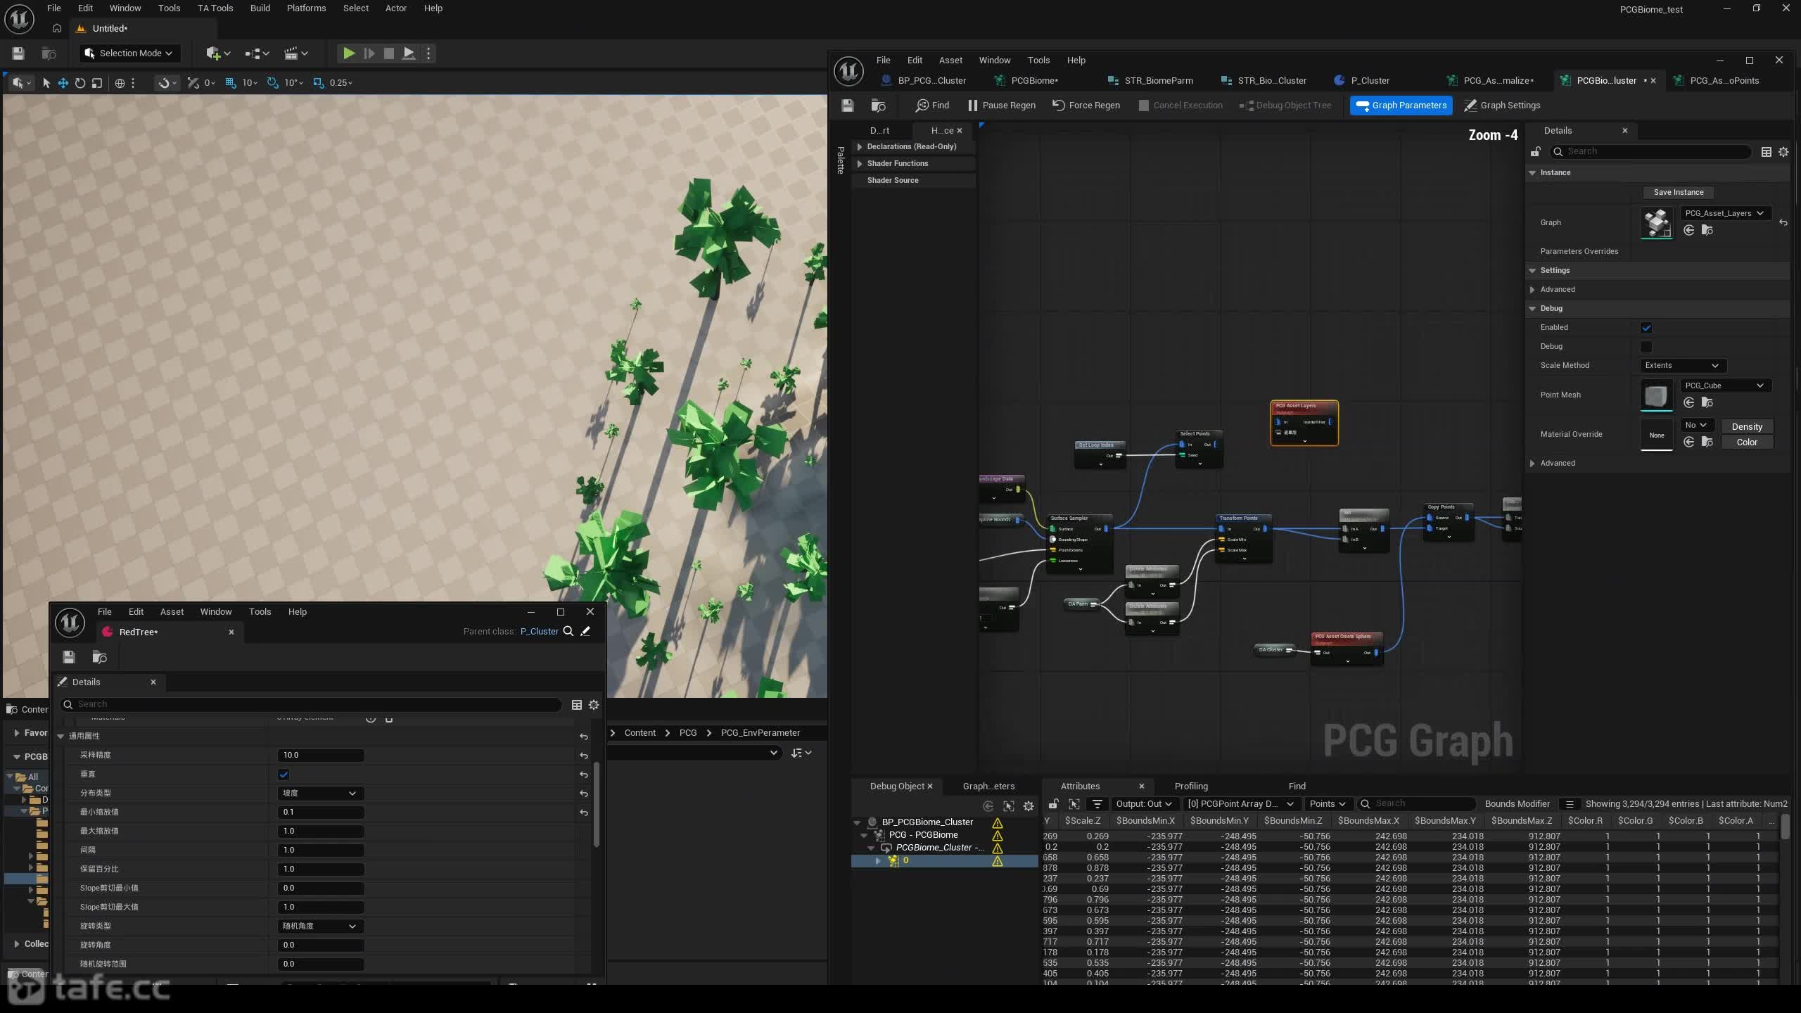This screenshot has width=1801, height=1013.
Task: Open the Profiling tab
Action: click(x=1190, y=786)
